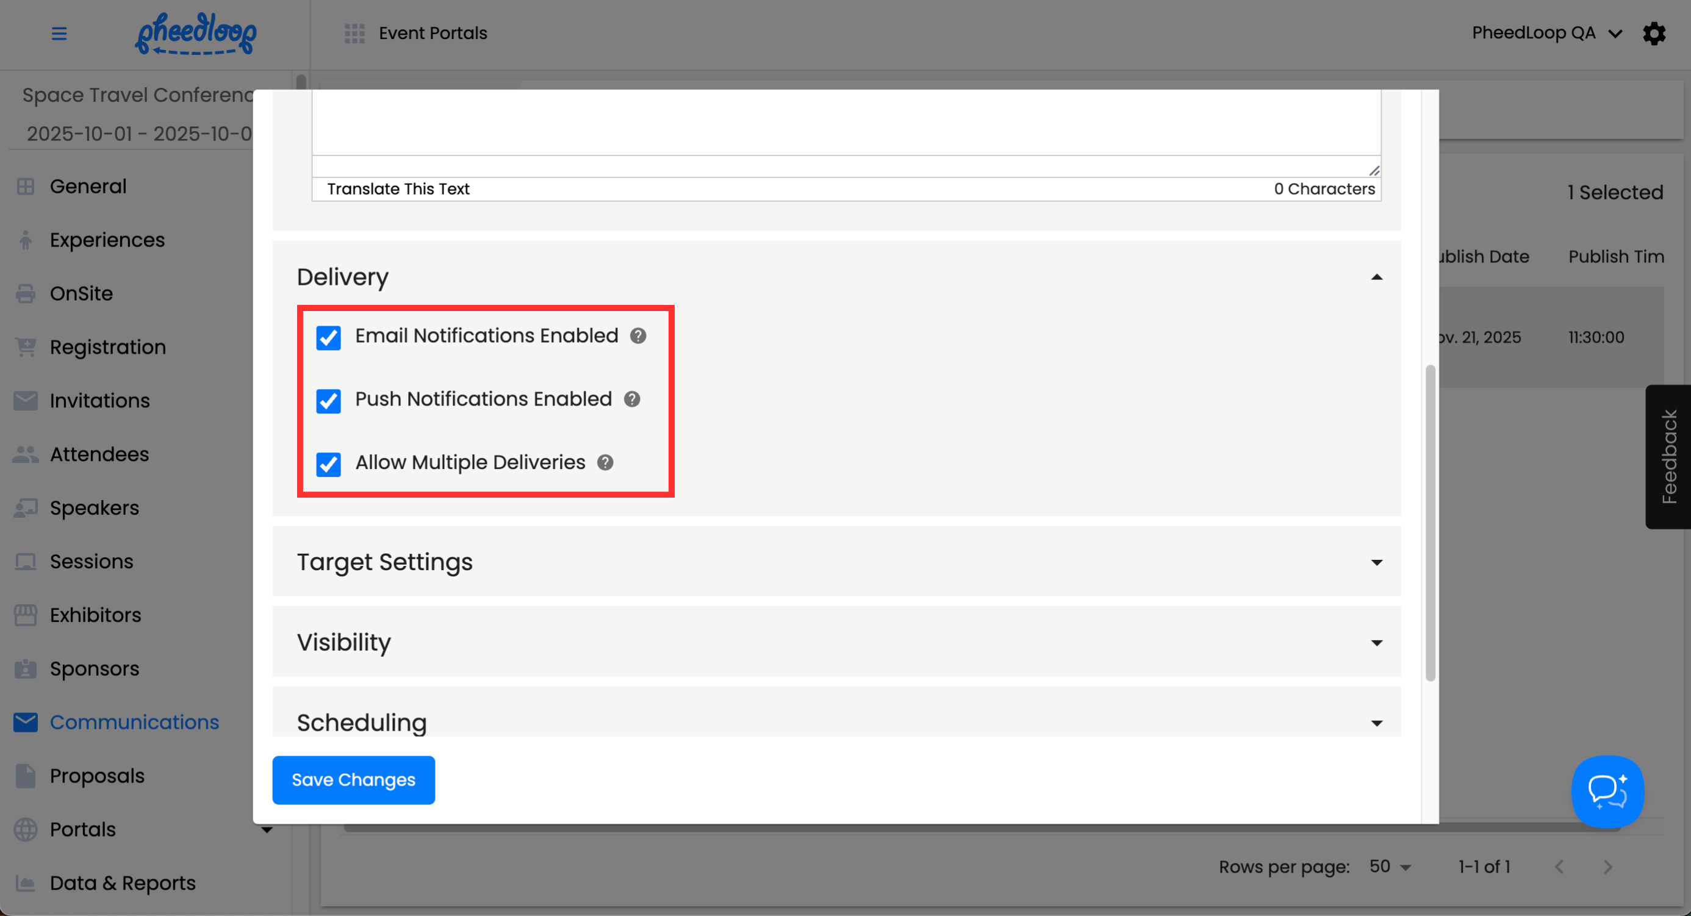Click help icon beside Push Notifications Enabled
1691x916 pixels.
click(x=631, y=399)
